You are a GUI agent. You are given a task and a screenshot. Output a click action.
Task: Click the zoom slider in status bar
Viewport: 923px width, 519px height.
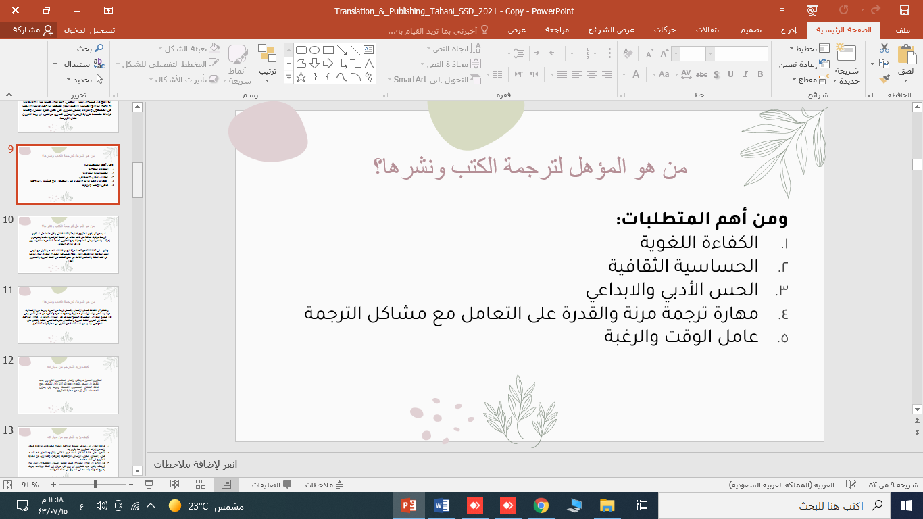click(95, 485)
